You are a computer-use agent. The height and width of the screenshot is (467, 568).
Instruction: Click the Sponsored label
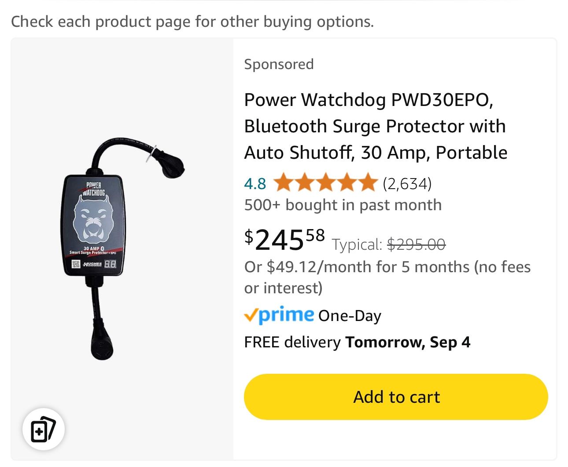(279, 64)
